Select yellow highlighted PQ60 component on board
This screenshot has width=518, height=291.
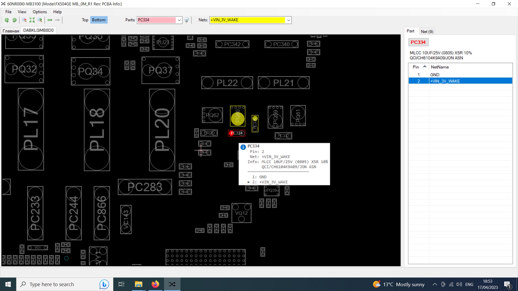237,116
